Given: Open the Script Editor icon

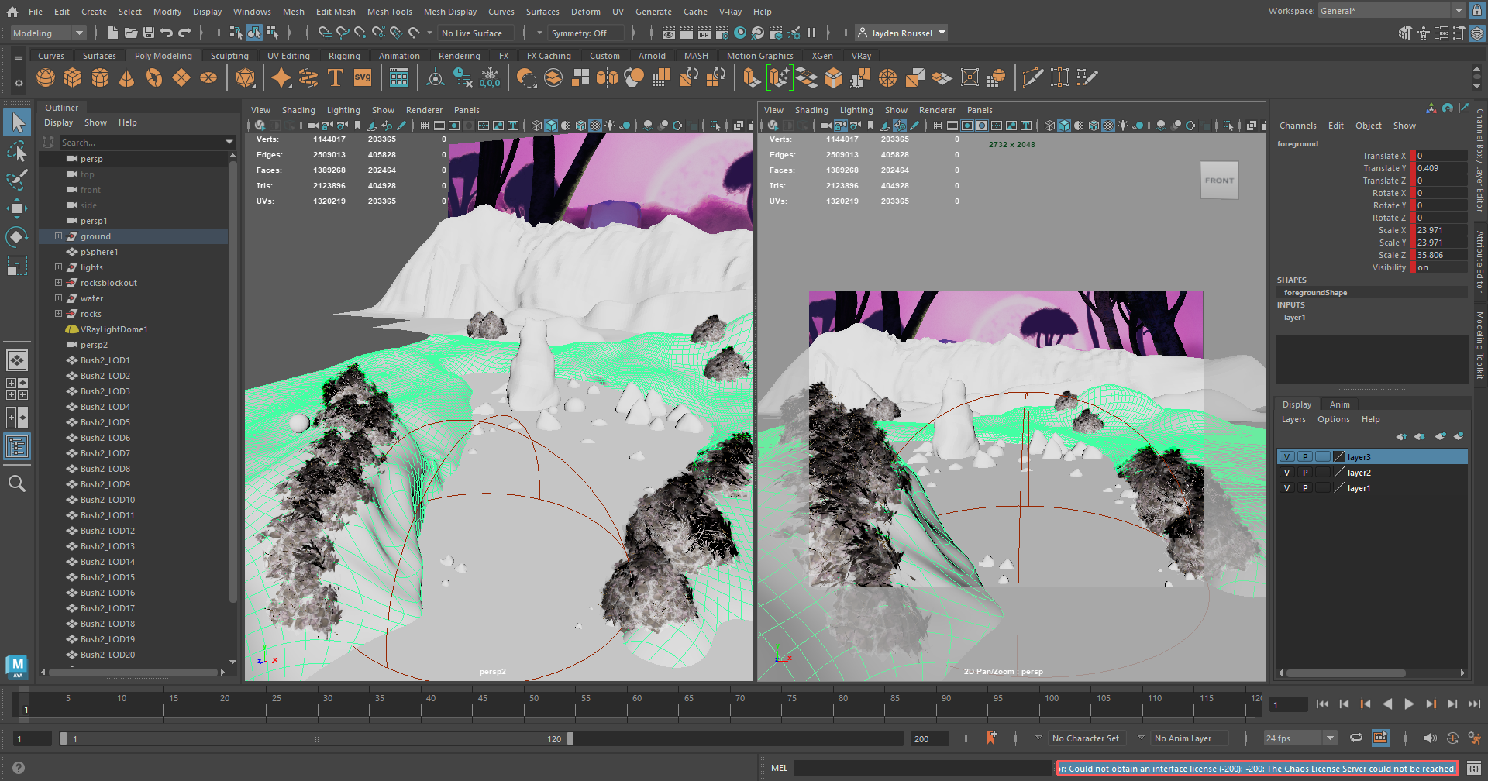Looking at the screenshot, I should click(x=1474, y=769).
